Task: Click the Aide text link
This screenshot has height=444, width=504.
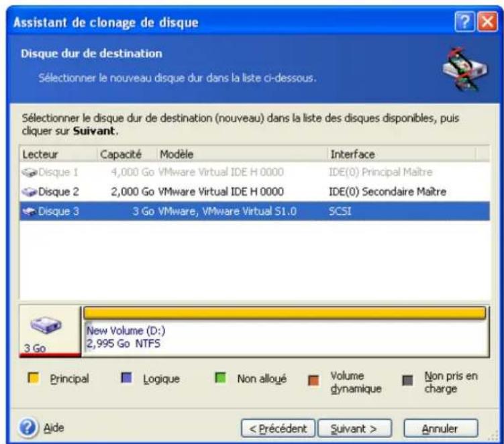Action: (54, 428)
